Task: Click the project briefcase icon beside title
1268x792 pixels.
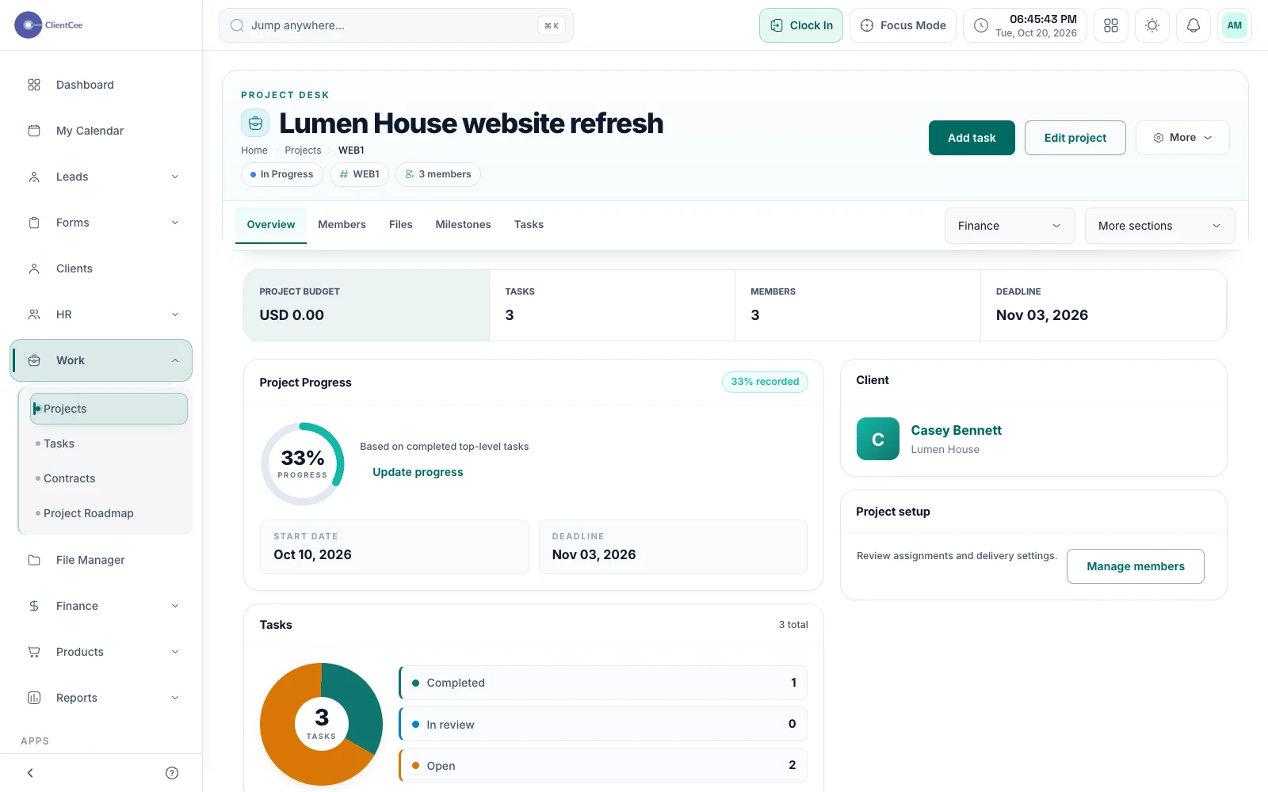Action: click(x=255, y=124)
